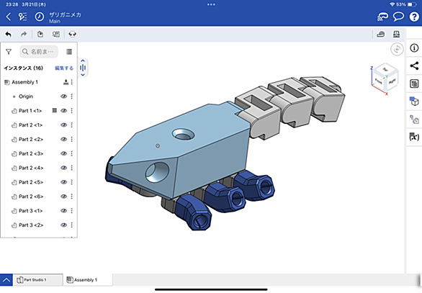The height and width of the screenshot is (293, 422).
Task: Toggle the instance list view icon
Action: 69,52
